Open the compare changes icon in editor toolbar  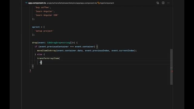158,3
